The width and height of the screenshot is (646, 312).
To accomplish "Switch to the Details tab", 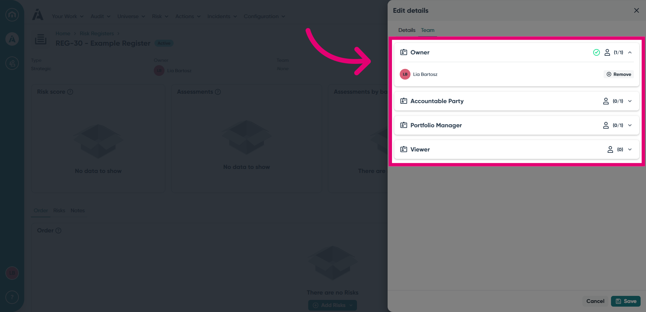I will coord(407,30).
